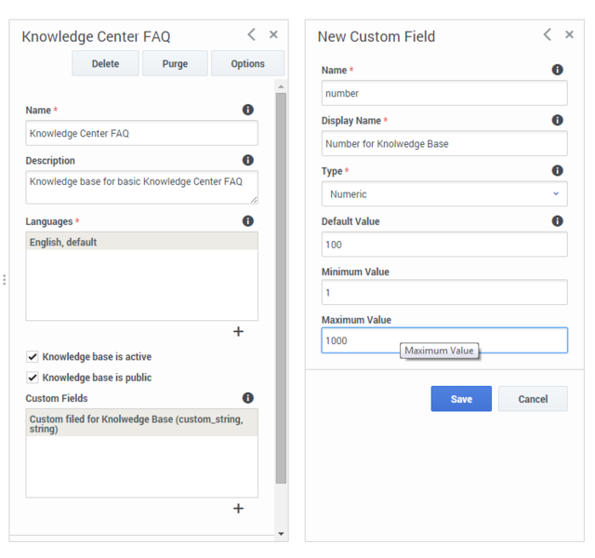Open the Type dropdown showing Numeric

tap(444, 194)
